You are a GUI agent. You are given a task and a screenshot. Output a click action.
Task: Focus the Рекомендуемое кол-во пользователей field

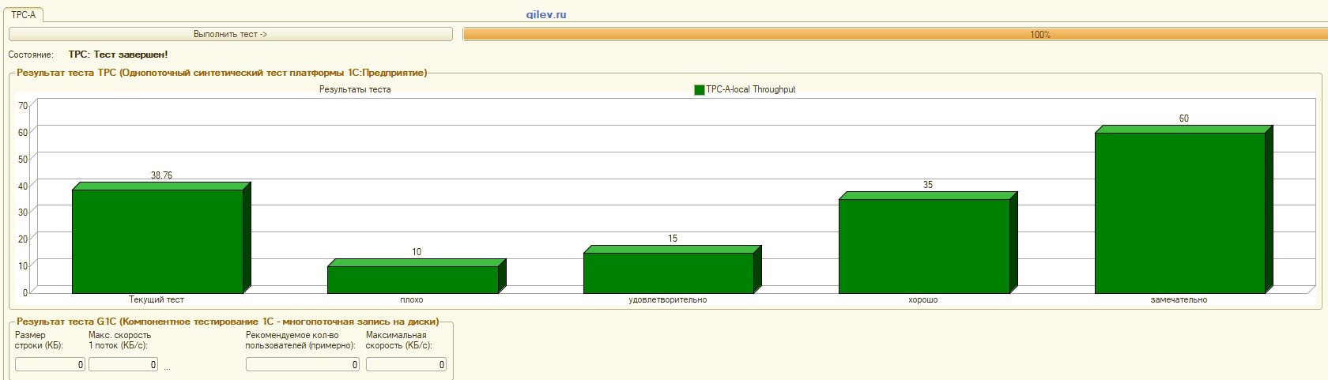tap(302, 364)
